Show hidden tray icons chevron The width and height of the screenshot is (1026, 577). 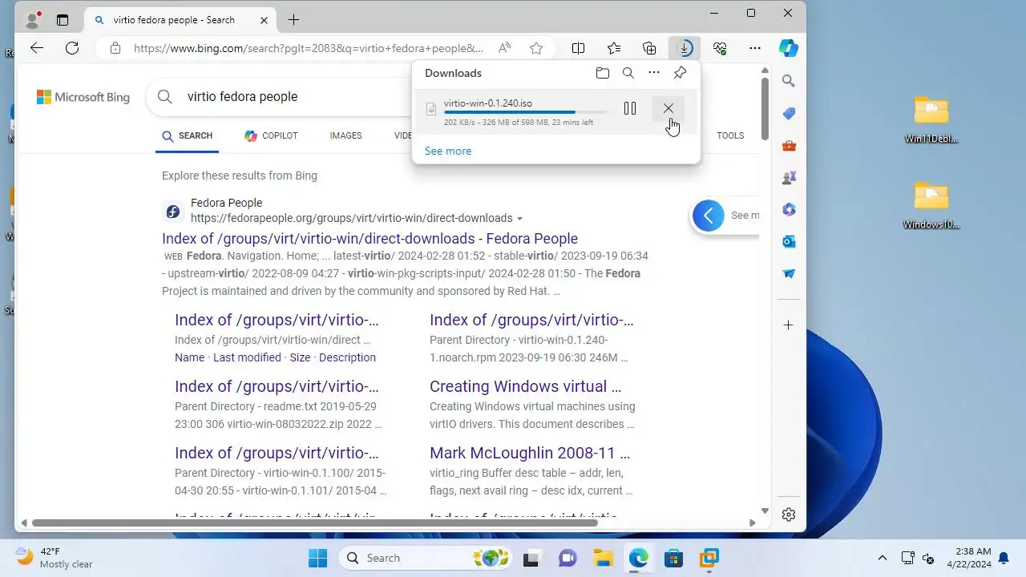point(883,558)
